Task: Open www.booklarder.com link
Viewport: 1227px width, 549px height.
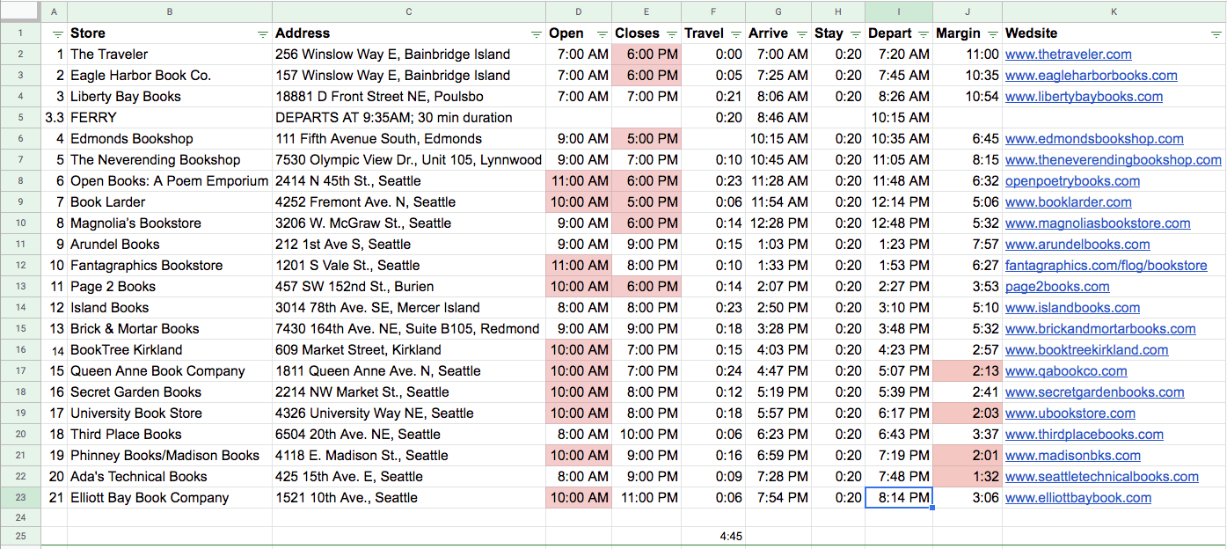Action: (1069, 202)
